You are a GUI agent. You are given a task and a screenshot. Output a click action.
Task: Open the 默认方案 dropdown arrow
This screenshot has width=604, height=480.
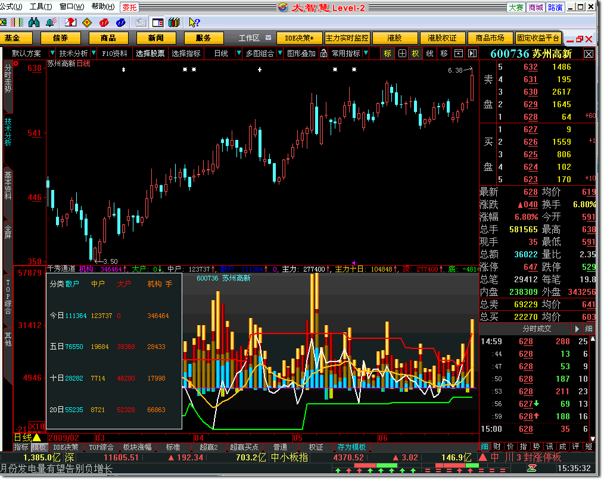coord(52,53)
